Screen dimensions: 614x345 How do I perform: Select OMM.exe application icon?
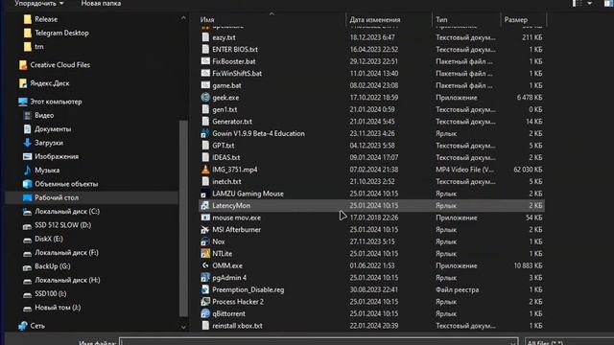click(205, 265)
